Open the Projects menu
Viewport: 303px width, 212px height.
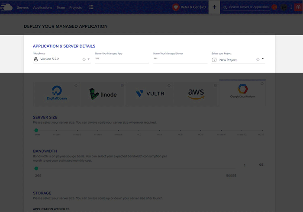click(x=76, y=7)
